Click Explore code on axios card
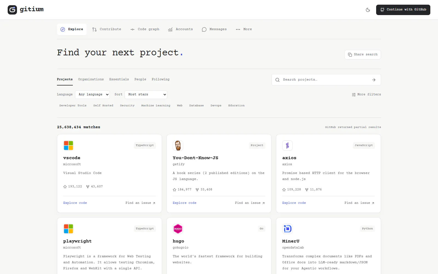 pos(294,203)
